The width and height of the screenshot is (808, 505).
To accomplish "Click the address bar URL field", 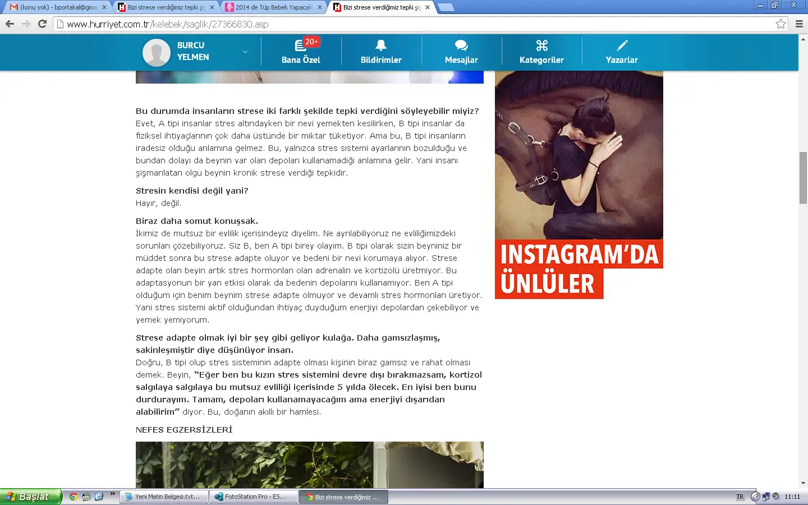I will pos(393,24).
